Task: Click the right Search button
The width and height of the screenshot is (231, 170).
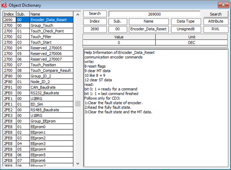Action: pos(216,14)
